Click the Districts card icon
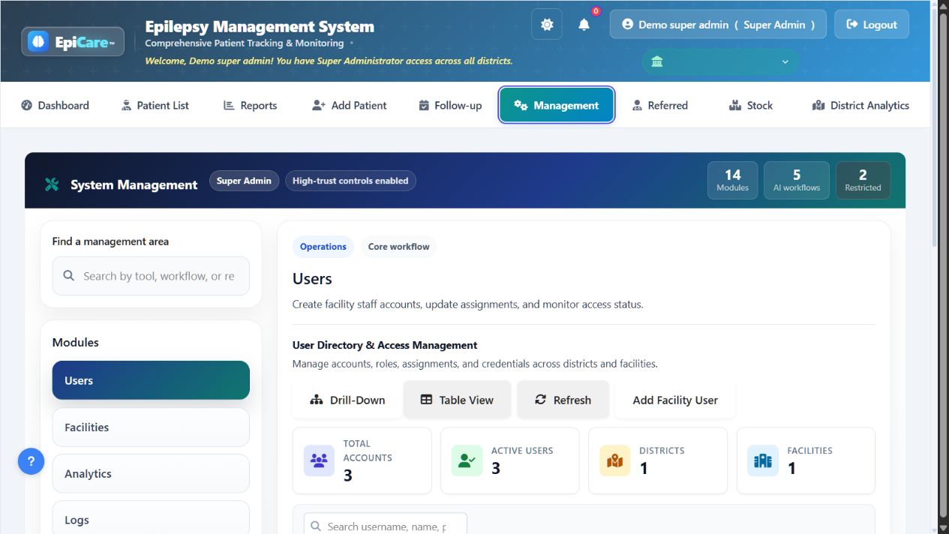949x534 pixels. [615, 460]
